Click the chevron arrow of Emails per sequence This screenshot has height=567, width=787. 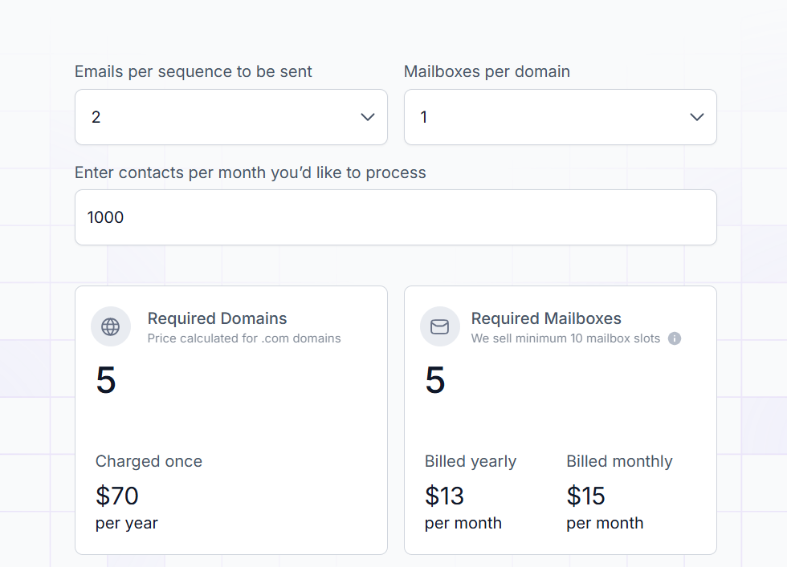[368, 117]
